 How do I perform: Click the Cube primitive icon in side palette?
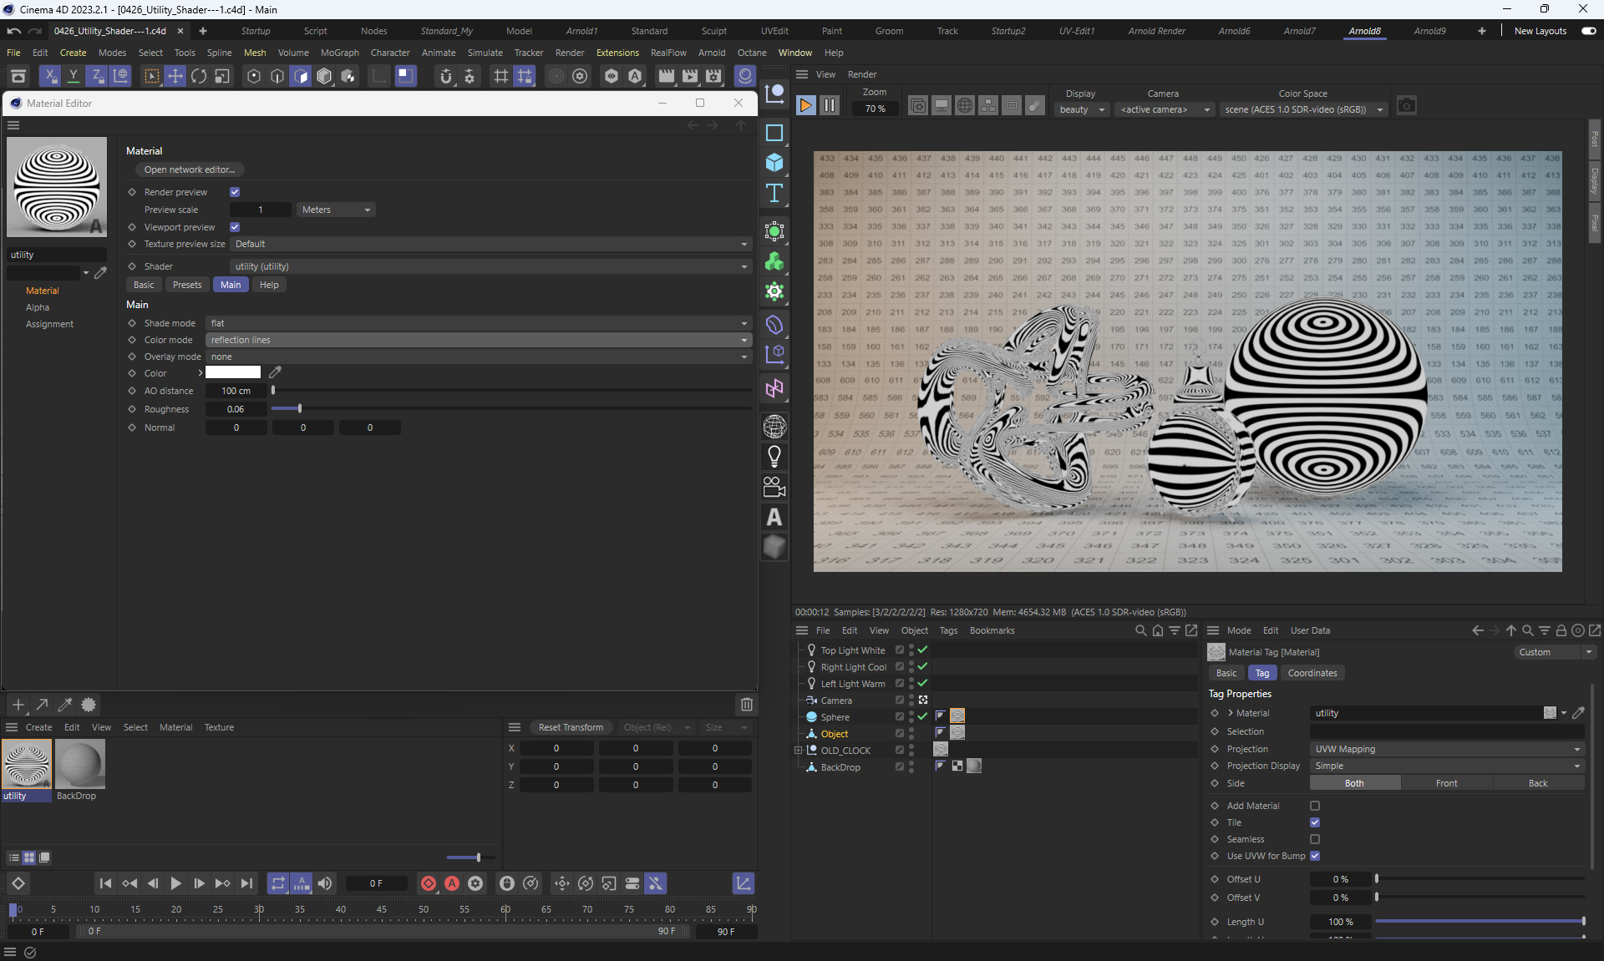coord(774,163)
